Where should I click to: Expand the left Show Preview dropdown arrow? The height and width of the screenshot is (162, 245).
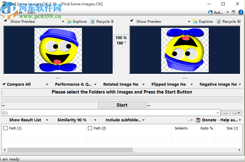(x=63, y=22)
